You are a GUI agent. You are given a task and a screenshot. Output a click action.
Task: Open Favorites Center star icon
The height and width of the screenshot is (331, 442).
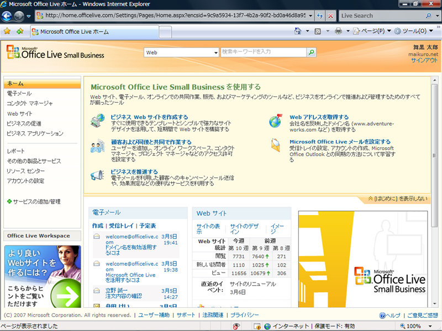[x=7, y=31]
